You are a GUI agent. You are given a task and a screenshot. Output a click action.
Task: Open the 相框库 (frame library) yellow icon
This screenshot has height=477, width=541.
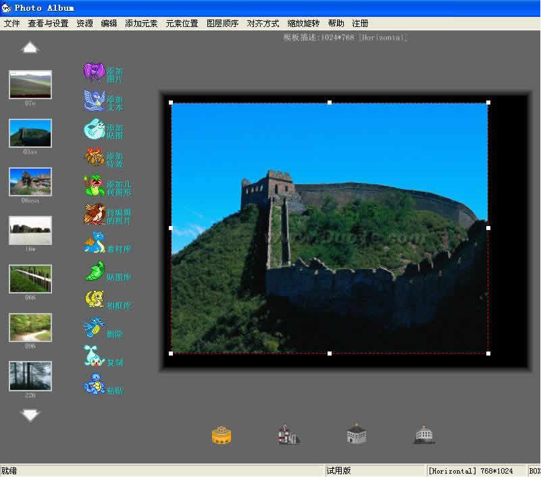coord(94,299)
